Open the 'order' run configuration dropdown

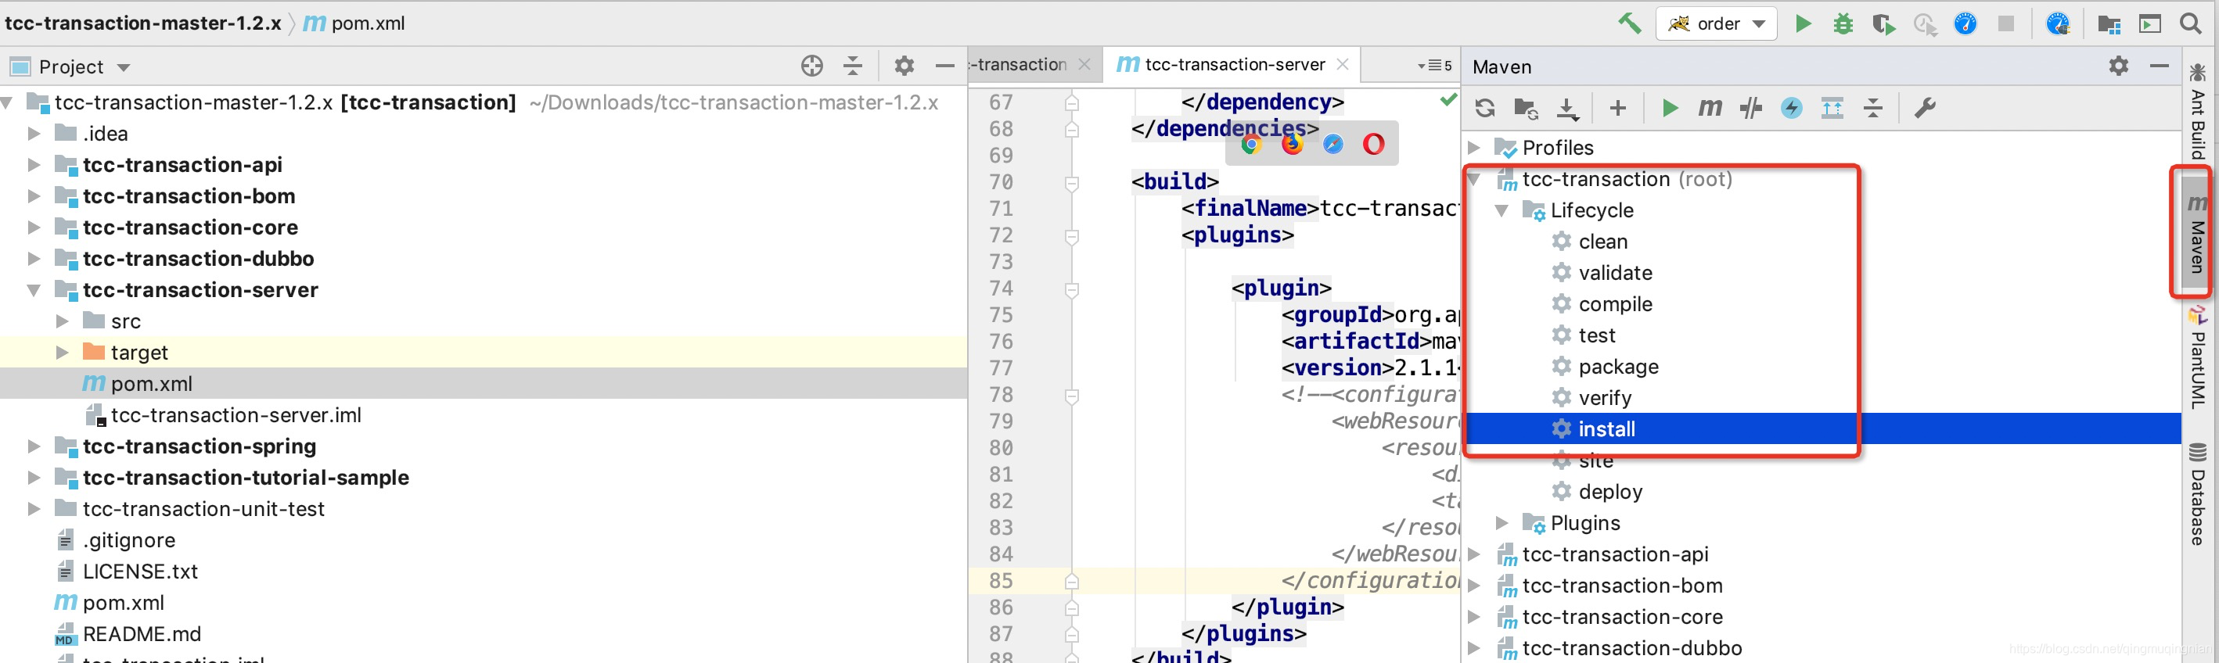[1716, 24]
